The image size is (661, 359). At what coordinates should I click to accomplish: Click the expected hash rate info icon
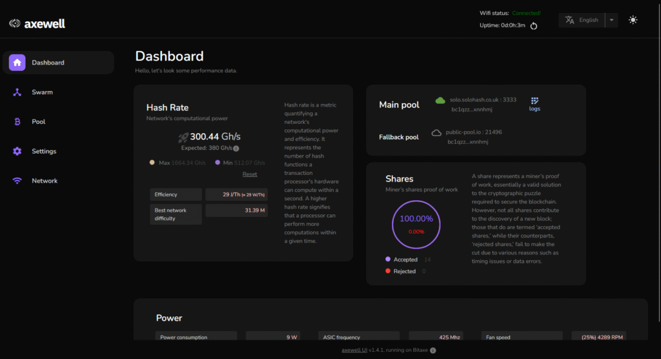236,148
